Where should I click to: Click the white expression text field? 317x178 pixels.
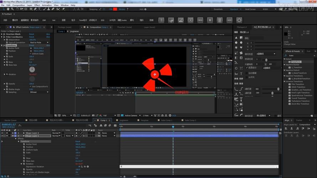tap(199, 167)
